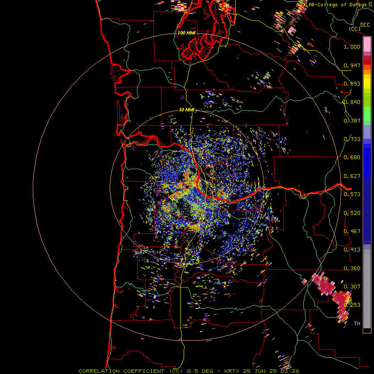
Task: Click the 100 NMI range ring label
Action: [187, 33]
